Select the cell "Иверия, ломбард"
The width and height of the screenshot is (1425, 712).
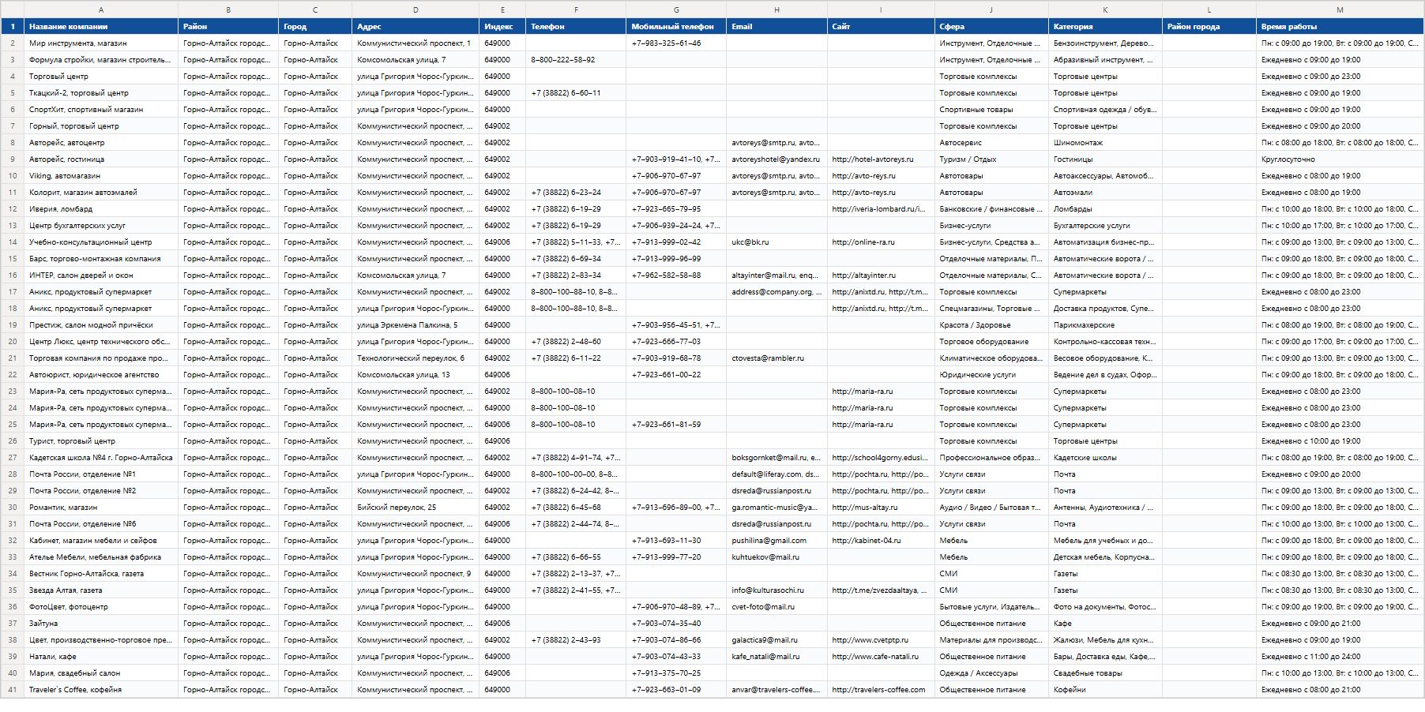coord(101,209)
